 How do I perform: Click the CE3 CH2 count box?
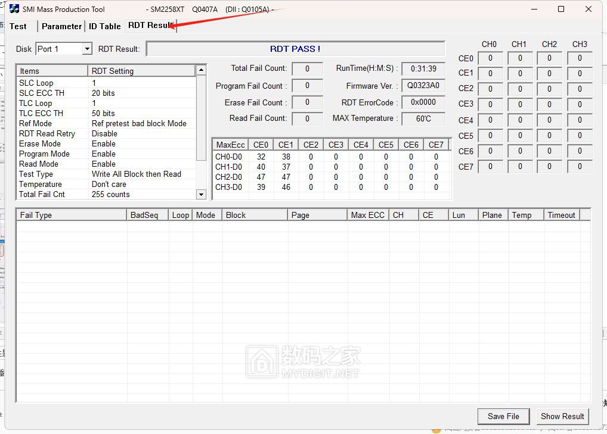[x=549, y=104]
